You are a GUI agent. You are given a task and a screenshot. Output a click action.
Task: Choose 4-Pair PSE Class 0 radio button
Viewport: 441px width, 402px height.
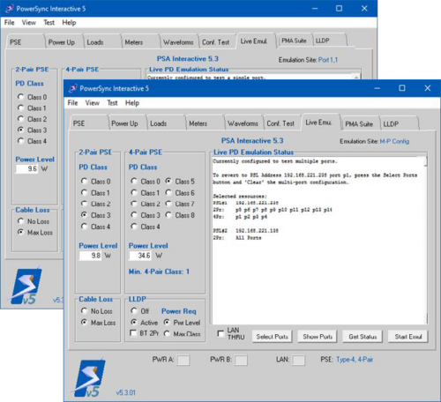pos(134,181)
